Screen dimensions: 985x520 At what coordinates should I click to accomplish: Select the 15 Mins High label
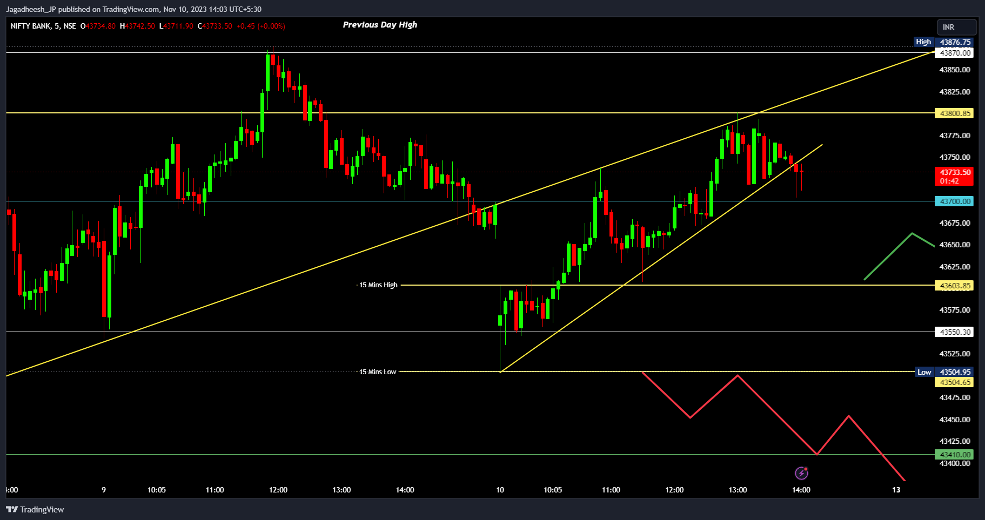click(x=378, y=285)
